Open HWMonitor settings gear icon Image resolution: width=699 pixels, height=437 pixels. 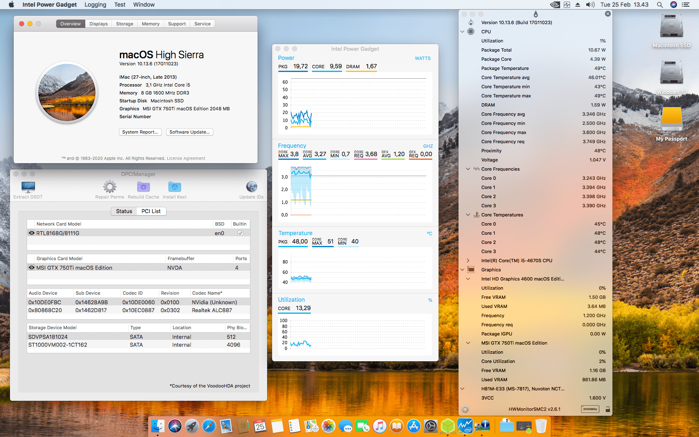pyautogui.click(x=465, y=409)
